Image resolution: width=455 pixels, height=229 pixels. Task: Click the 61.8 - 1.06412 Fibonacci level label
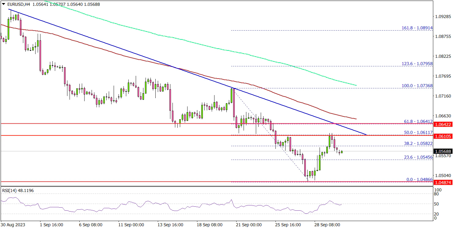[418, 121]
